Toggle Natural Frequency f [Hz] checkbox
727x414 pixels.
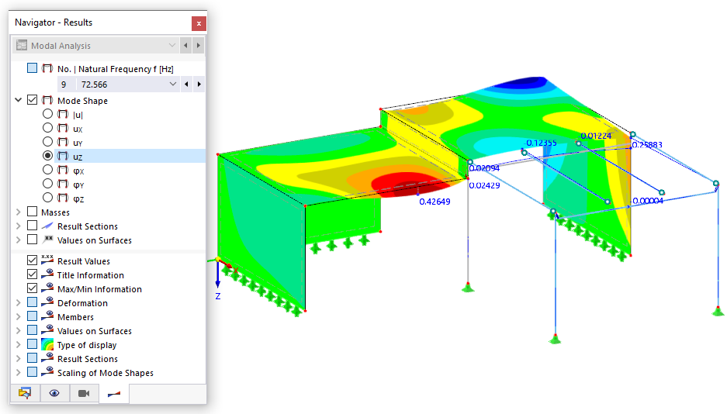pyautogui.click(x=32, y=68)
